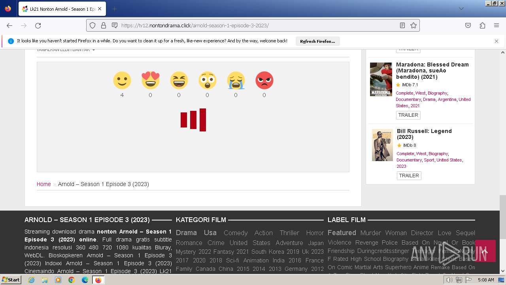Dismiss the Firefox refresh notification bar
The width and height of the screenshot is (506, 285).
497,41
